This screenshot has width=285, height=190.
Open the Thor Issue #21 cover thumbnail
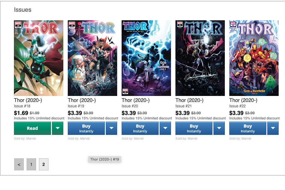(200, 58)
